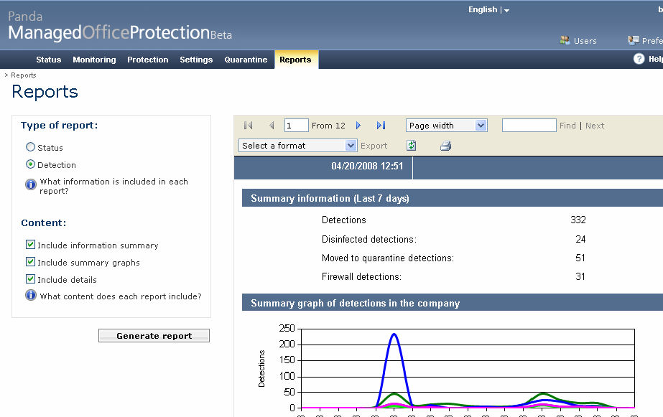Screen dimensions: 663x417
Task: Open the Quarantine tab
Action: [246, 60]
